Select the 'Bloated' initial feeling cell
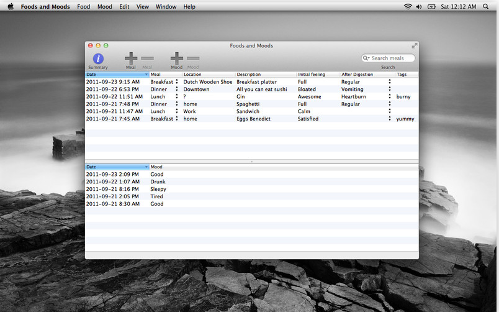 tap(307, 89)
